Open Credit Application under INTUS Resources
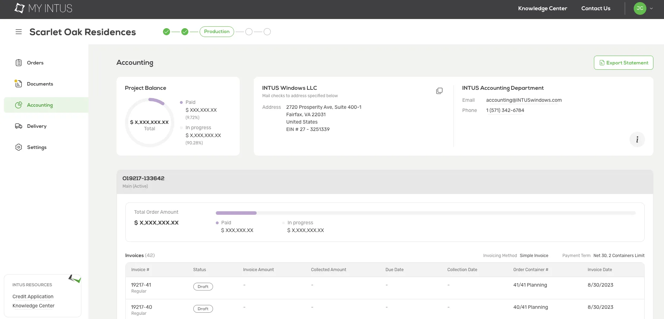 coord(33,296)
